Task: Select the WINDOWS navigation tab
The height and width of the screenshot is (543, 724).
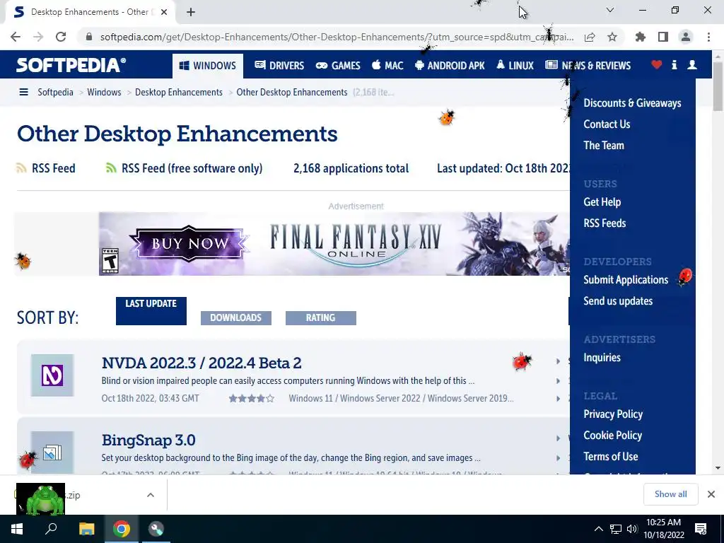Action: [208, 66]
